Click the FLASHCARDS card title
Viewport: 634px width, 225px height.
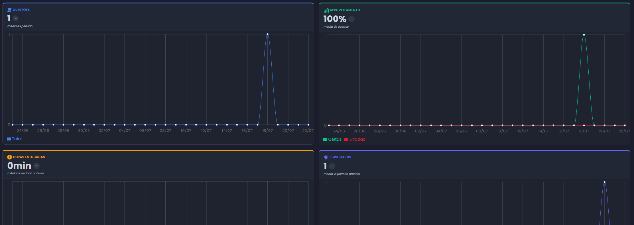pyautogui.click(x=340, y=157)
